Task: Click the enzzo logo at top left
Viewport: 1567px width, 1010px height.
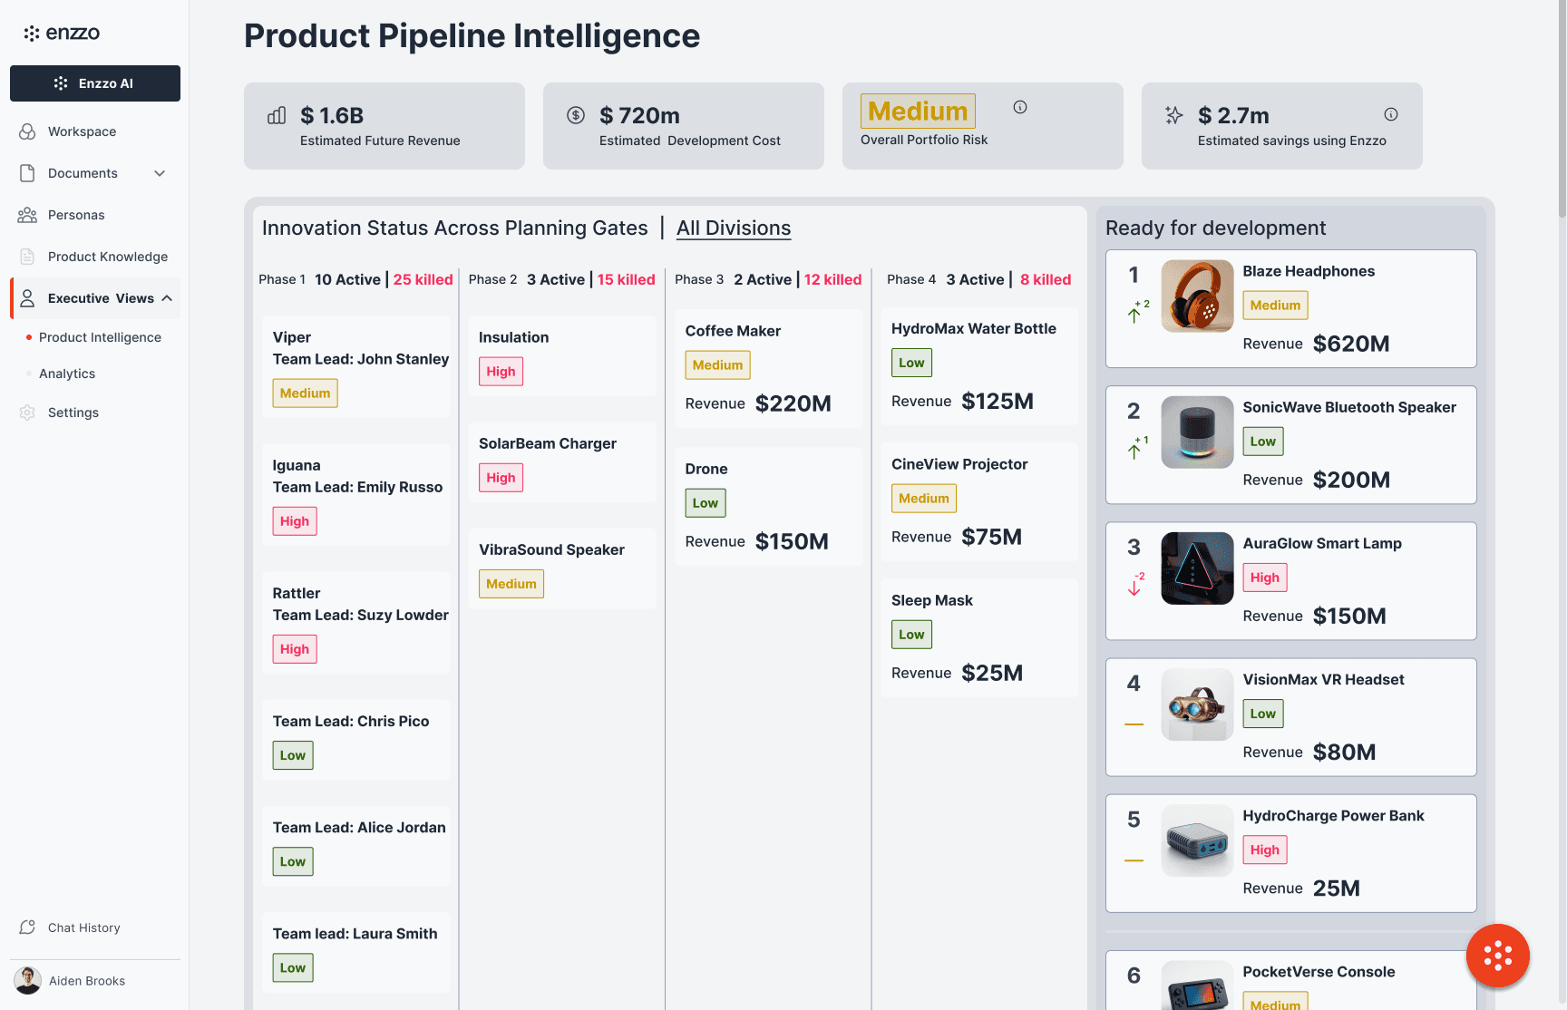Action: 62,34
